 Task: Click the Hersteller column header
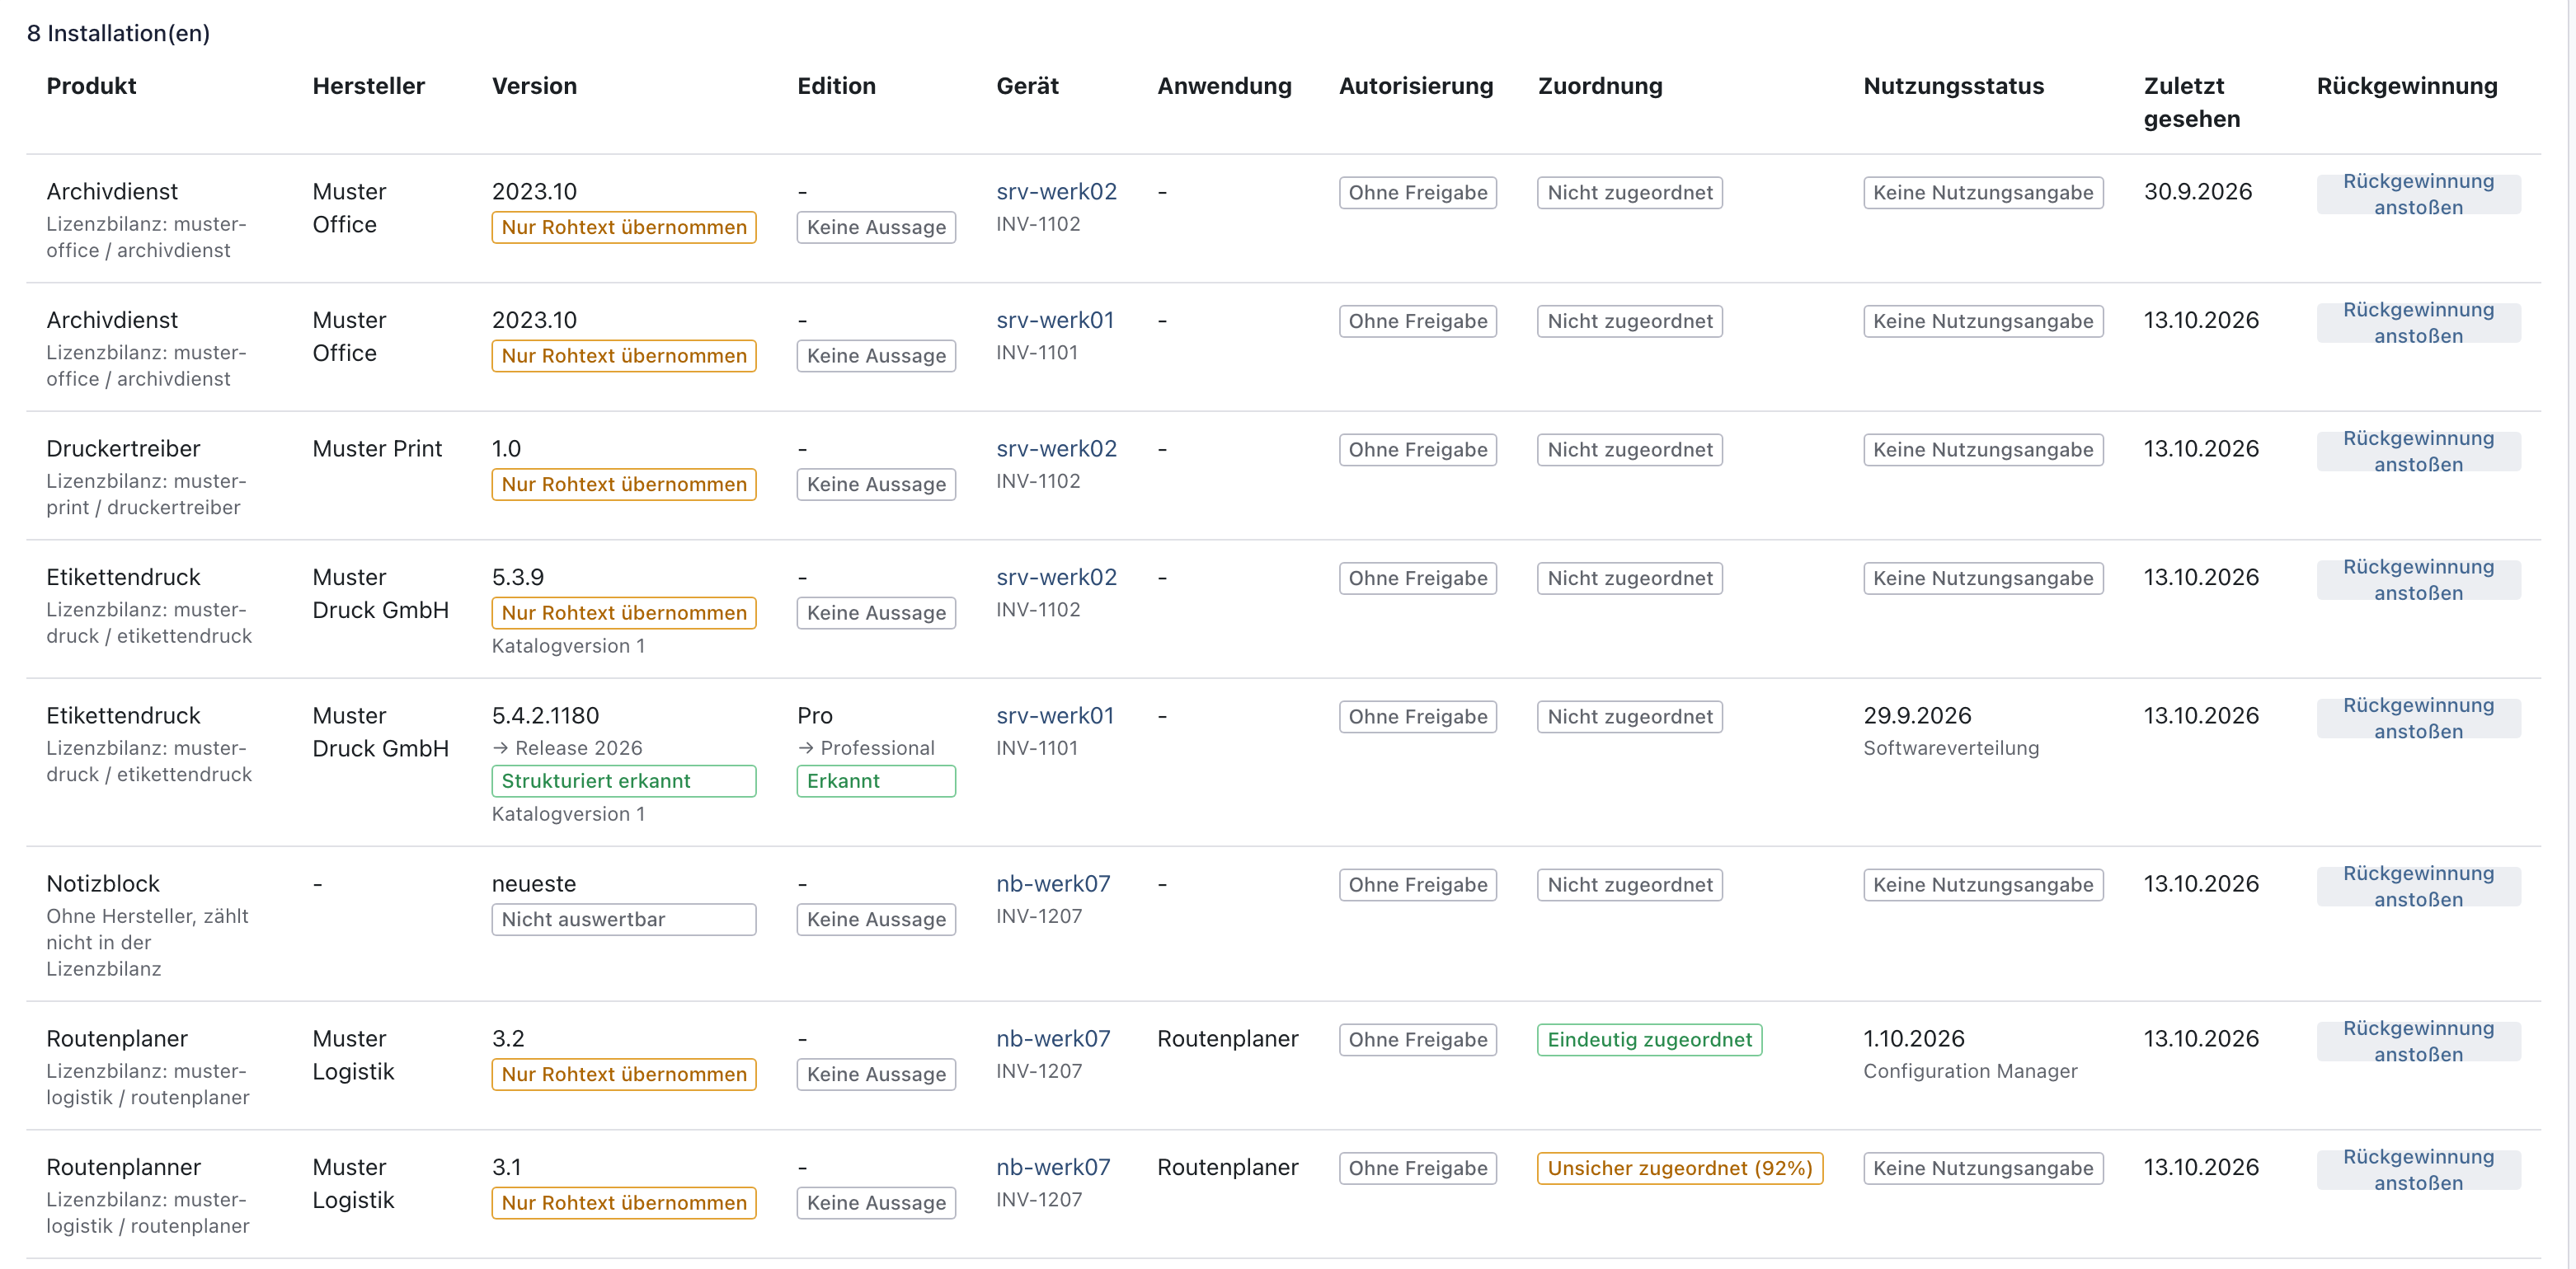click(368, 86)
